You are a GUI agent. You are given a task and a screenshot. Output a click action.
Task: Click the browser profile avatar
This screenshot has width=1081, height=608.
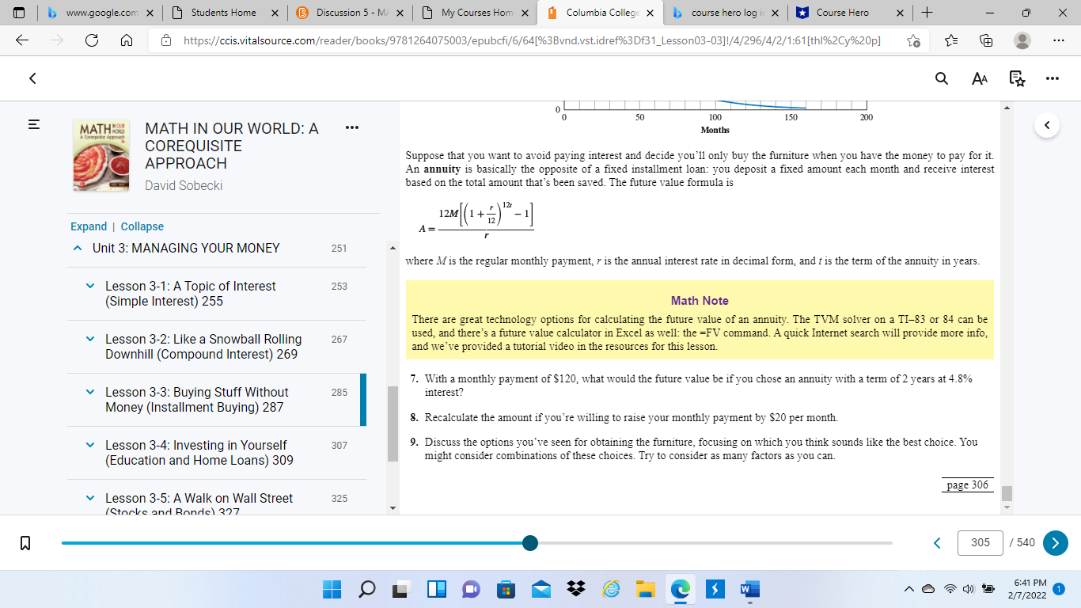click(1021, 40)
